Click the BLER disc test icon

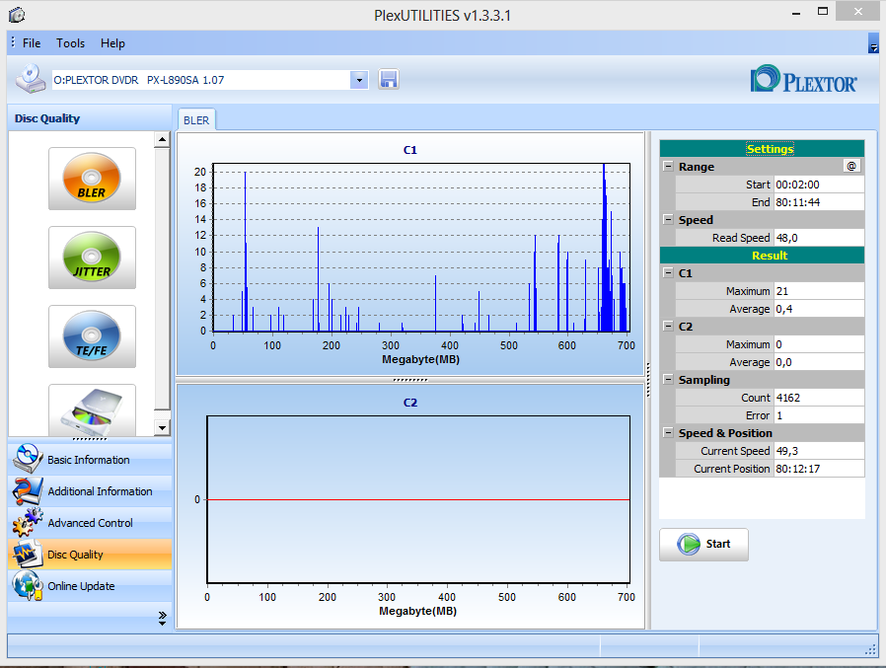92,179
